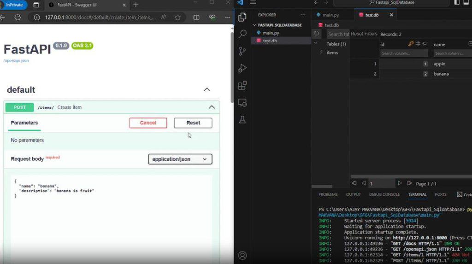Open browser split screen icon

point(196,18)
